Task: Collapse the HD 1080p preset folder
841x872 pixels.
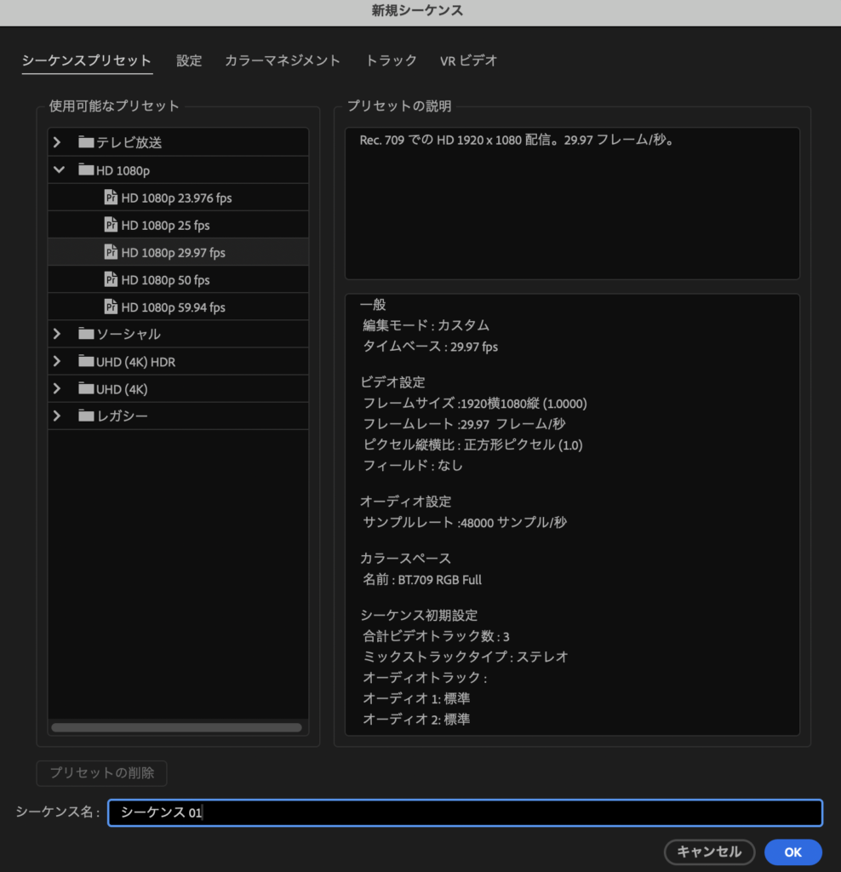Action: 58,169
